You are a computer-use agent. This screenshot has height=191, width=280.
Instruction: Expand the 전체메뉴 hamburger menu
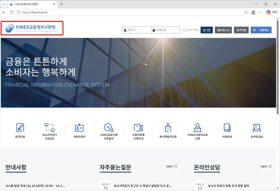click(261, 30)
